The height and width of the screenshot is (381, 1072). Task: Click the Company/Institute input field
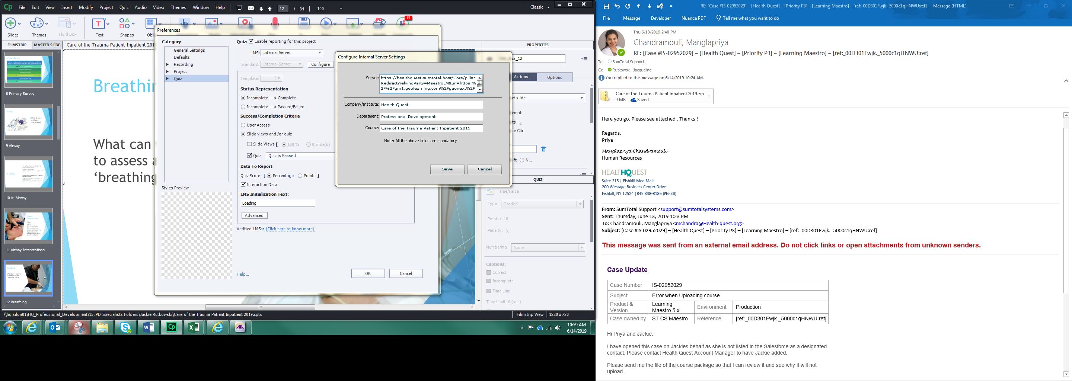431,105
